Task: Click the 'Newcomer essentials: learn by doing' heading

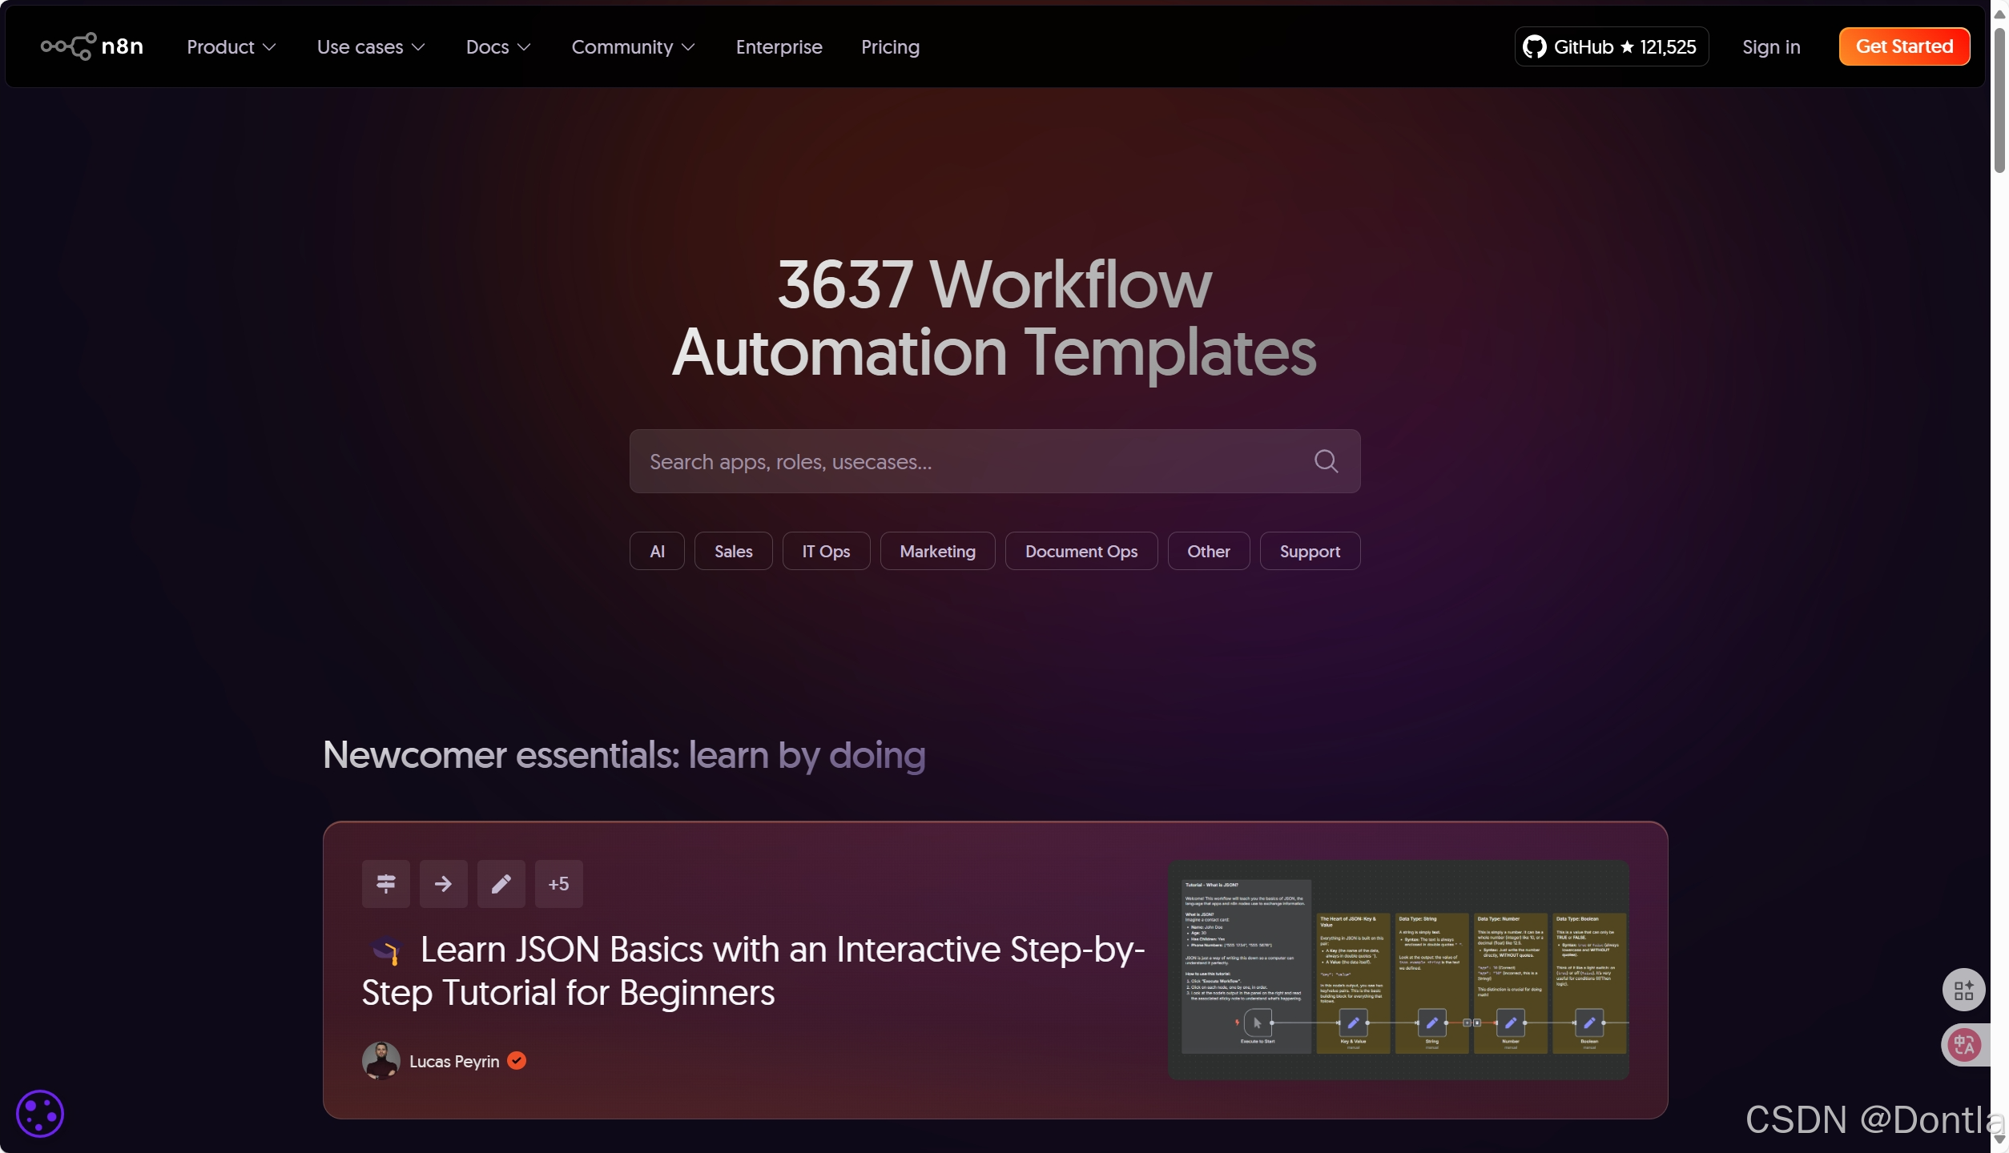Action: [x=624, y=755]
